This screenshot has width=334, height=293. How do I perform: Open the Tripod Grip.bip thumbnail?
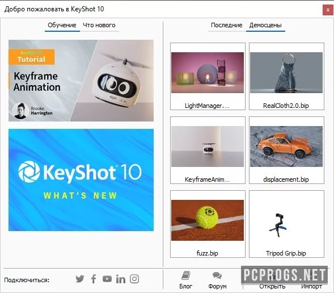click(286, 225)
